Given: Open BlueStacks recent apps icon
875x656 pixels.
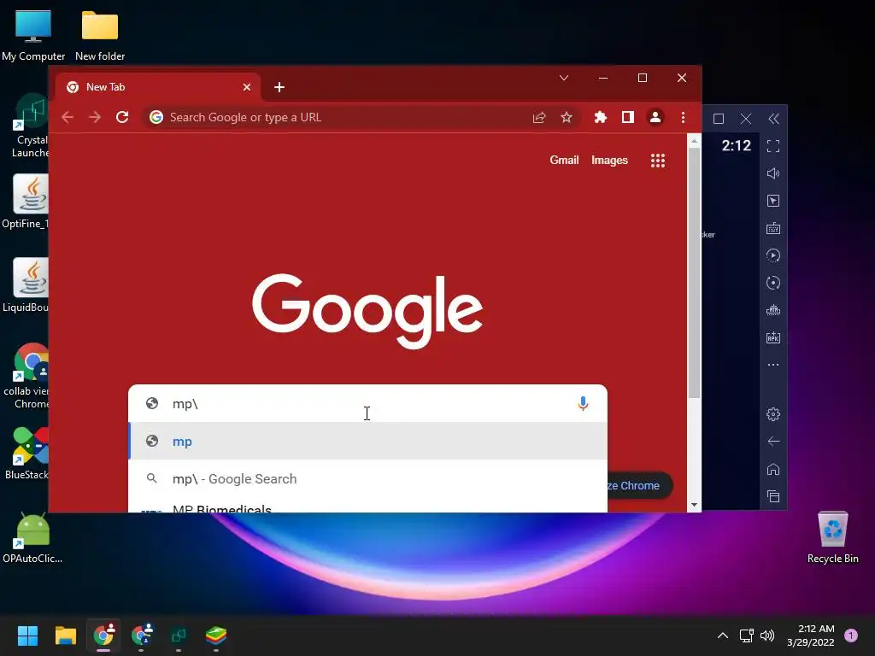Looking at the screenshot, I should pos(772,496).
